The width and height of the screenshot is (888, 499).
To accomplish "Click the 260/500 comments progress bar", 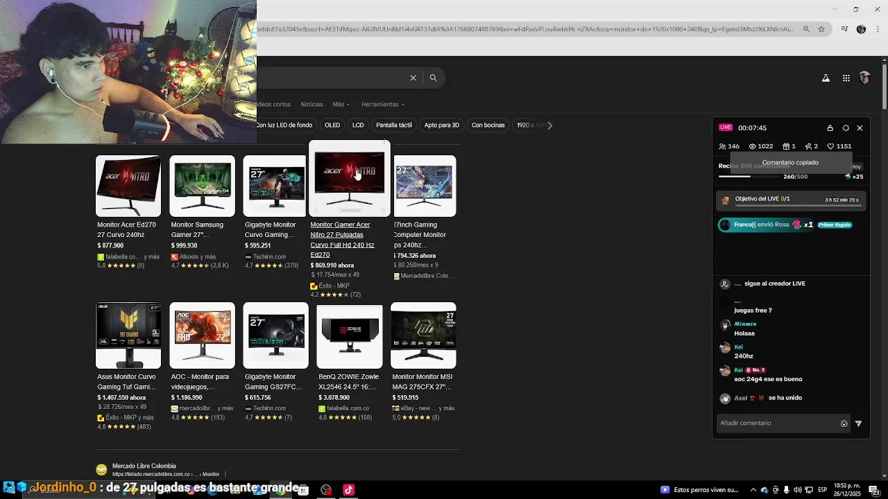I will point(749,177).
